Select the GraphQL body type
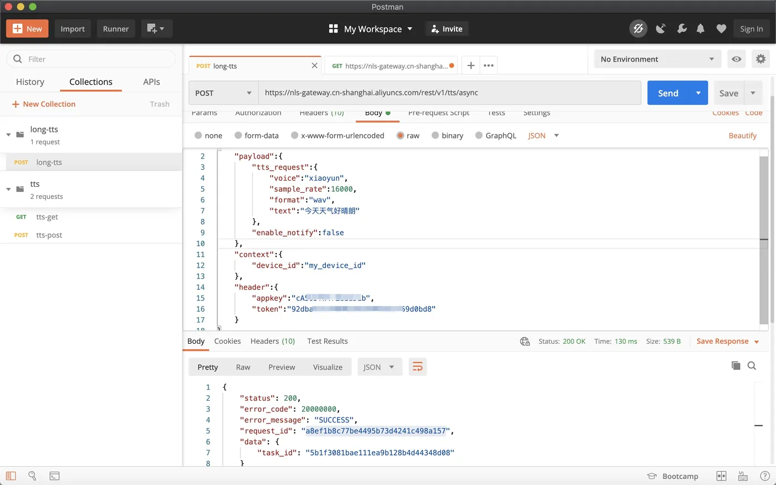 496,136
